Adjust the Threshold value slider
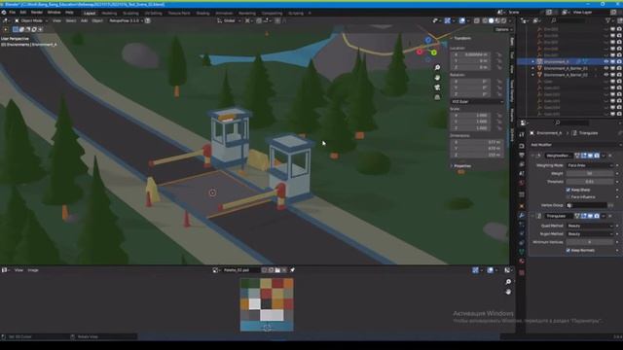This screenshot has width=623, height=350. (x=590, y=182)
